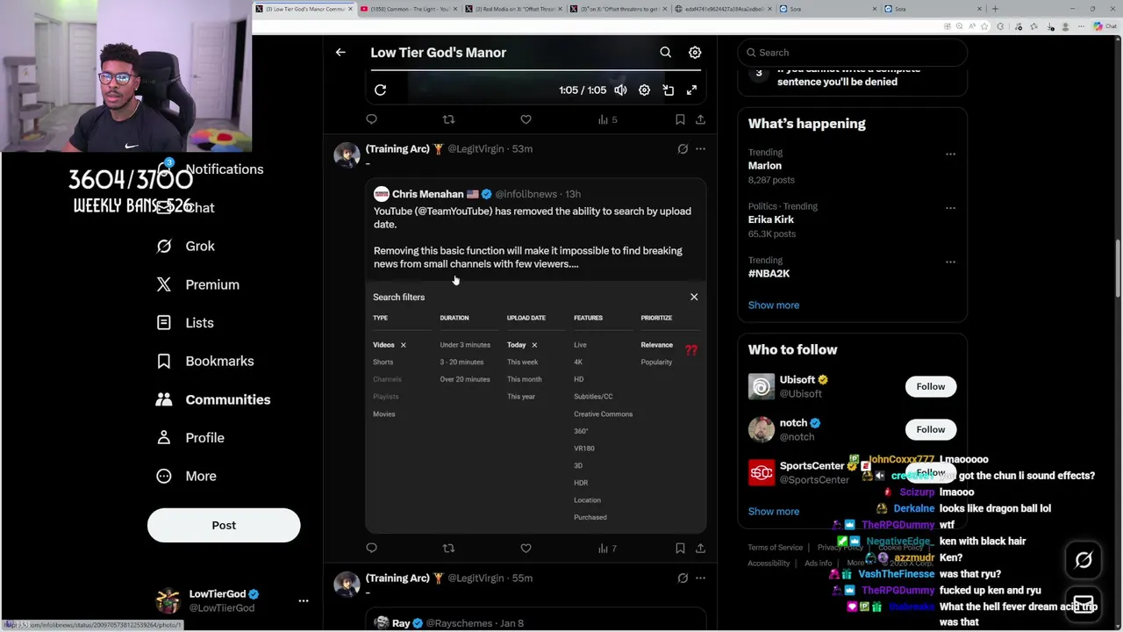The height and width of the screenshot is (632, 1123).
Task: Open the Accessibility footer link
Action: pos(769,564)
